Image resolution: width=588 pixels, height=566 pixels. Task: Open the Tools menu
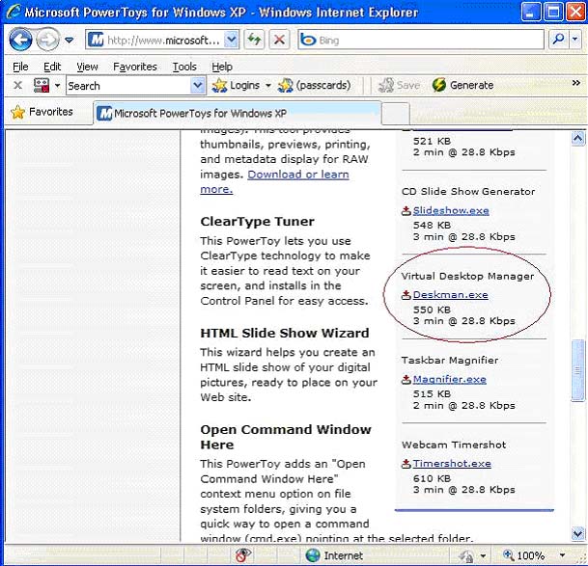point(184,67)
